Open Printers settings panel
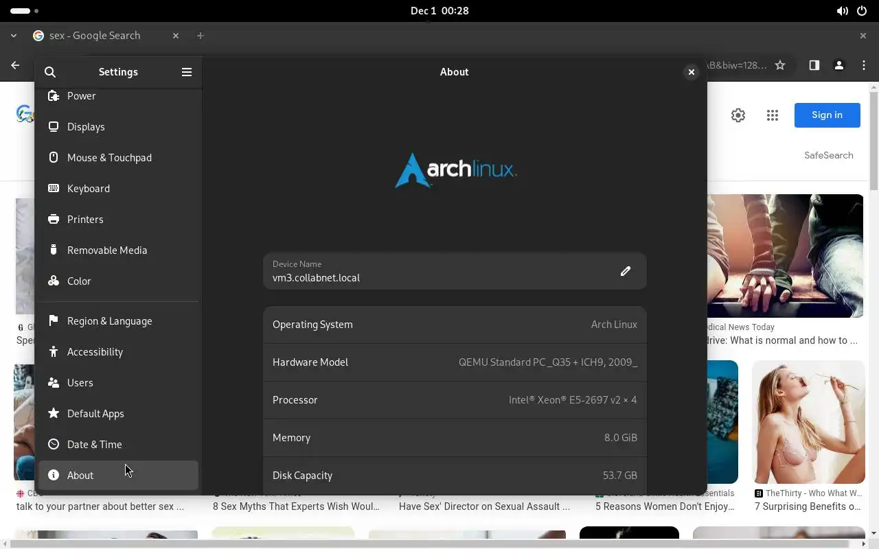The height and width of the screenshot is (549, 879). (118, 220)
